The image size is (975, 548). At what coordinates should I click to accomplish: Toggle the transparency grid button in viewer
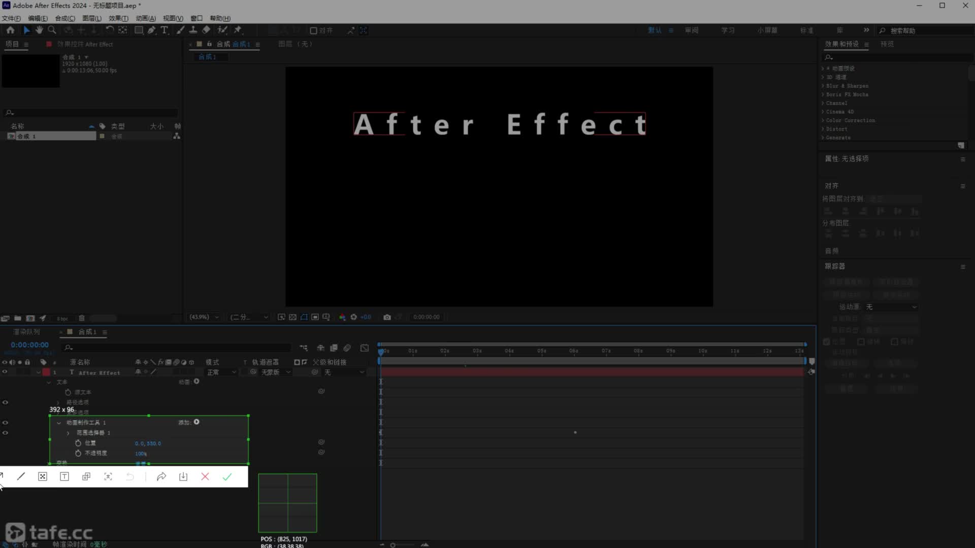pos(293,317)
